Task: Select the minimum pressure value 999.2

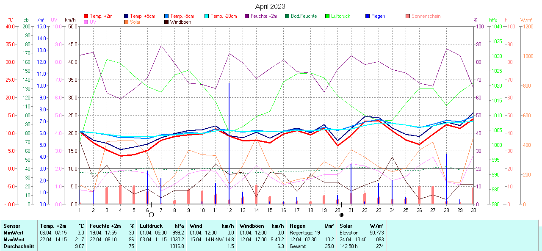Action: pos(177,233)
